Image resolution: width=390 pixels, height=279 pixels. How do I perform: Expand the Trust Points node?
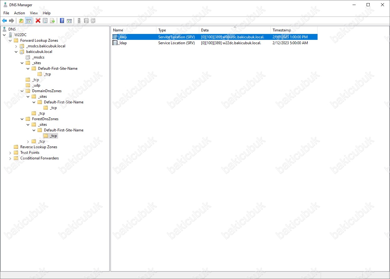10,153
